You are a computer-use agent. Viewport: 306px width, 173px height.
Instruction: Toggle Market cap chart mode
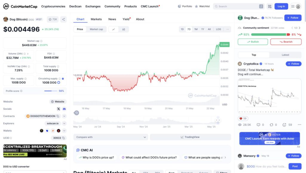click(96, 29)
